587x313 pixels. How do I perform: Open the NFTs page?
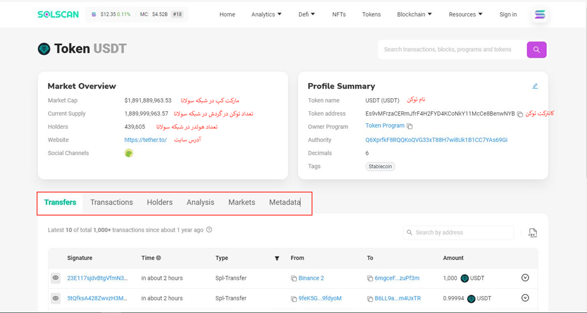(339, 14)
